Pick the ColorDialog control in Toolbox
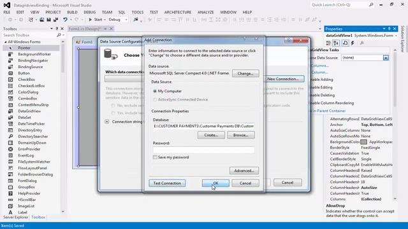408x229 pixels. tap(28, 92)
